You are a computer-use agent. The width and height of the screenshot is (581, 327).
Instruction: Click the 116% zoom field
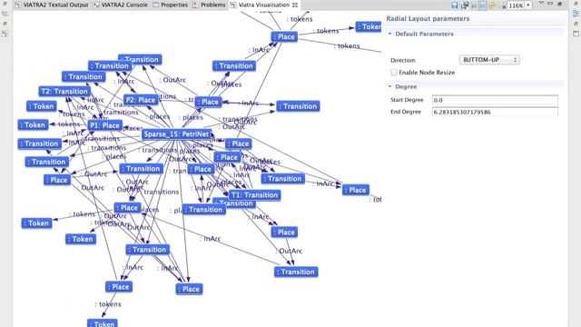pos(516,5)
